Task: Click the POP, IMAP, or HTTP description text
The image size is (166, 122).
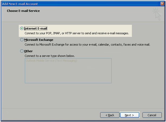Action: [77, 33]
